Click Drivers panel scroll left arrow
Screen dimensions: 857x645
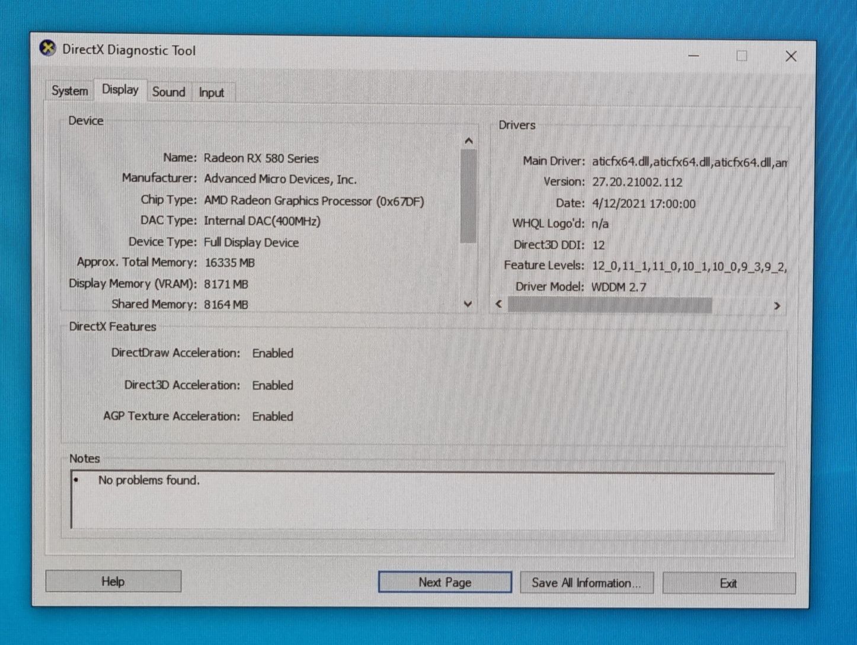coord(499,304)
